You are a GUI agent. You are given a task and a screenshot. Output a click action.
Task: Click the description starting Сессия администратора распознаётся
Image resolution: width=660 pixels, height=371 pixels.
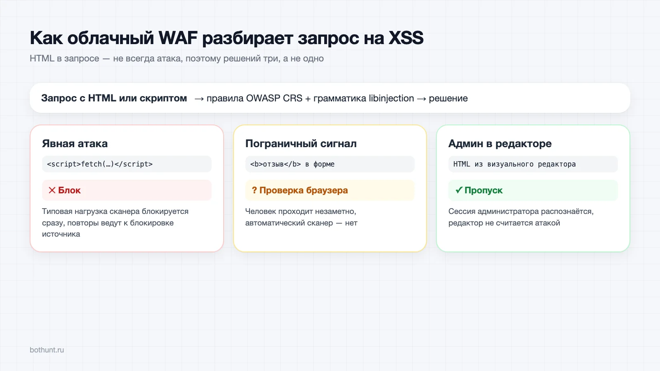(521, 217)
